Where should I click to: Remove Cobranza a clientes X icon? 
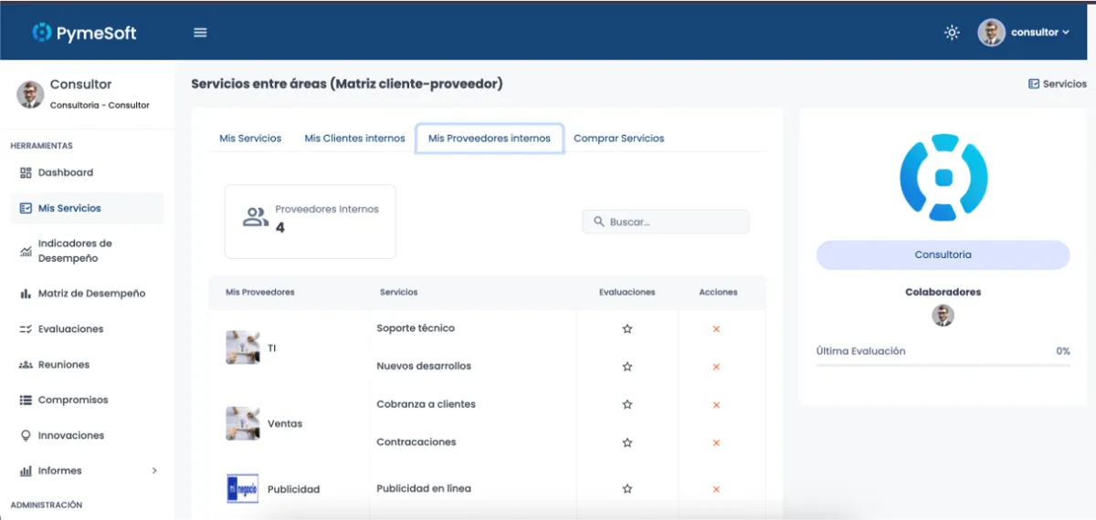[x=716, y=405]
